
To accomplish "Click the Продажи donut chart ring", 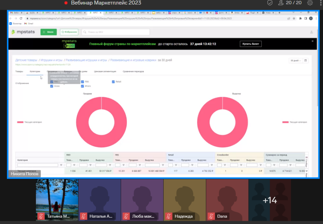I will [x=82, y=122].
